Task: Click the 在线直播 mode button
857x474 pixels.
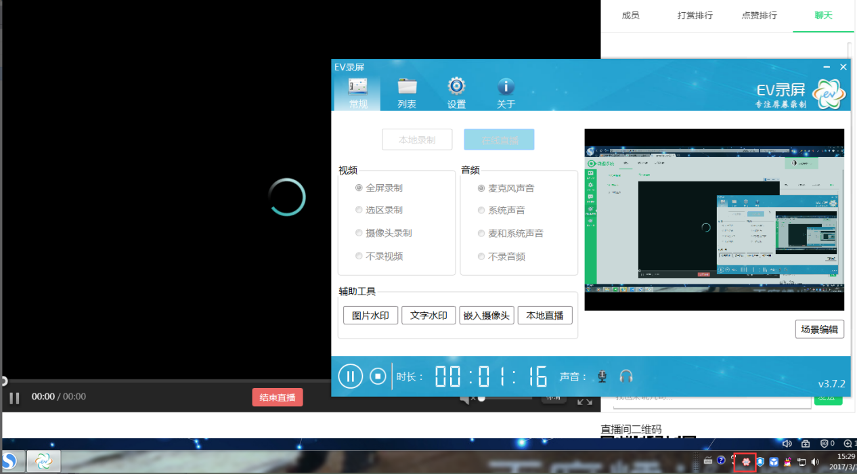Action: (x=499, y=139)
